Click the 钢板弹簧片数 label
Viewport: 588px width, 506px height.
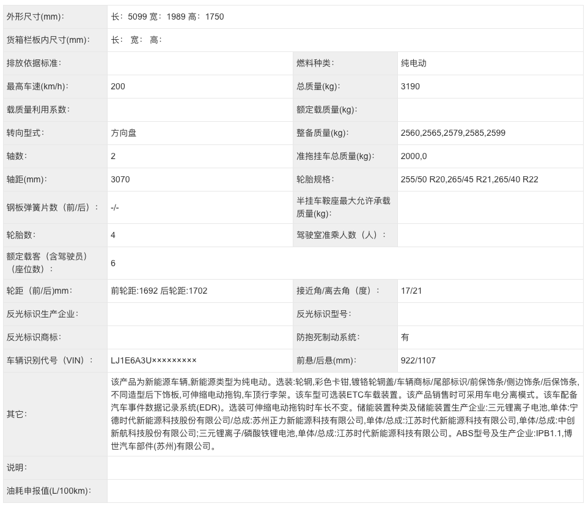(52, 207)
